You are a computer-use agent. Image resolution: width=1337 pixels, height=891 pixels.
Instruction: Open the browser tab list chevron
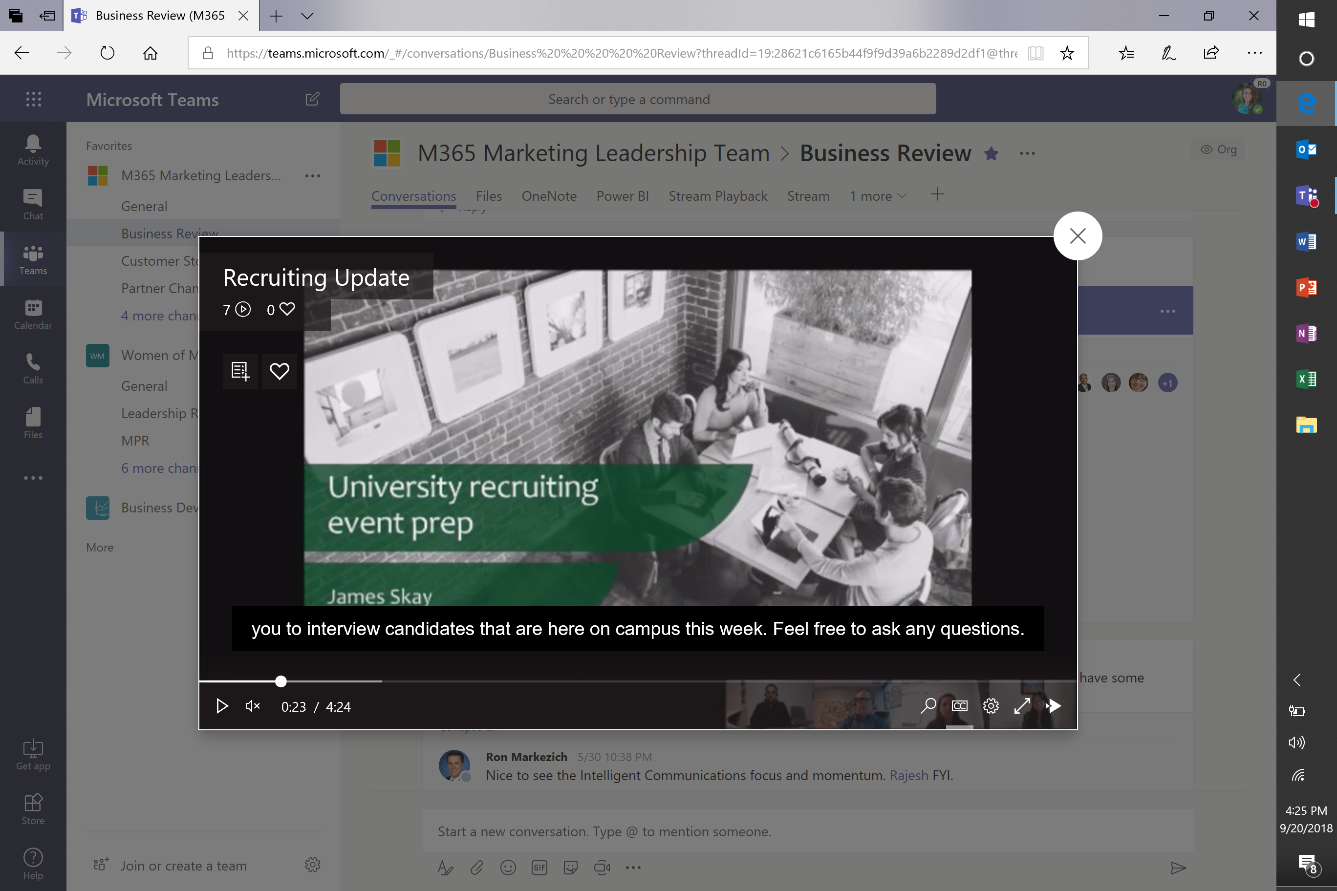pos(307,16)
